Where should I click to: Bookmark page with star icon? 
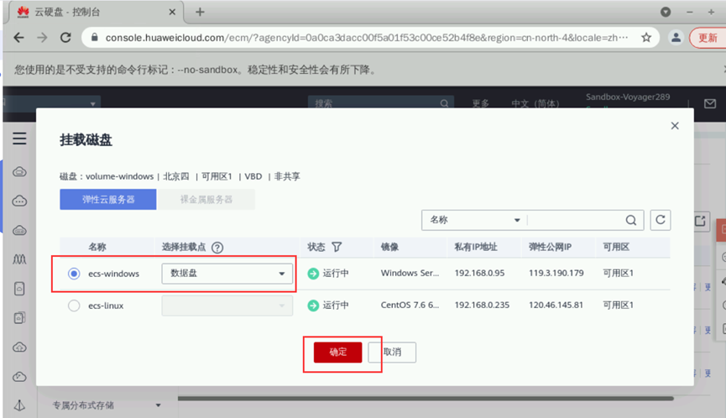(x=646, y=38)
